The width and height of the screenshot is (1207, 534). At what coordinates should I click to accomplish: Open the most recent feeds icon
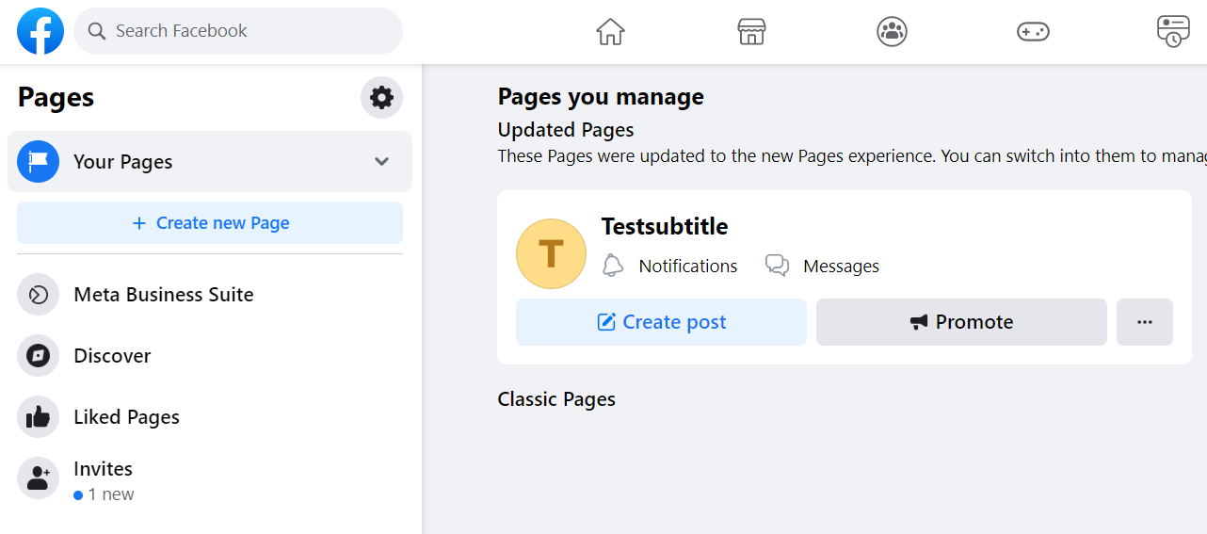1173,31
